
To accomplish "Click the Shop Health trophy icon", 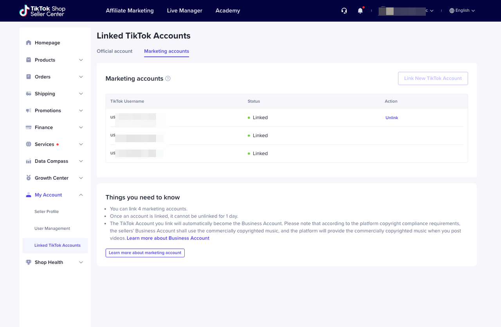I will (28, 262).
